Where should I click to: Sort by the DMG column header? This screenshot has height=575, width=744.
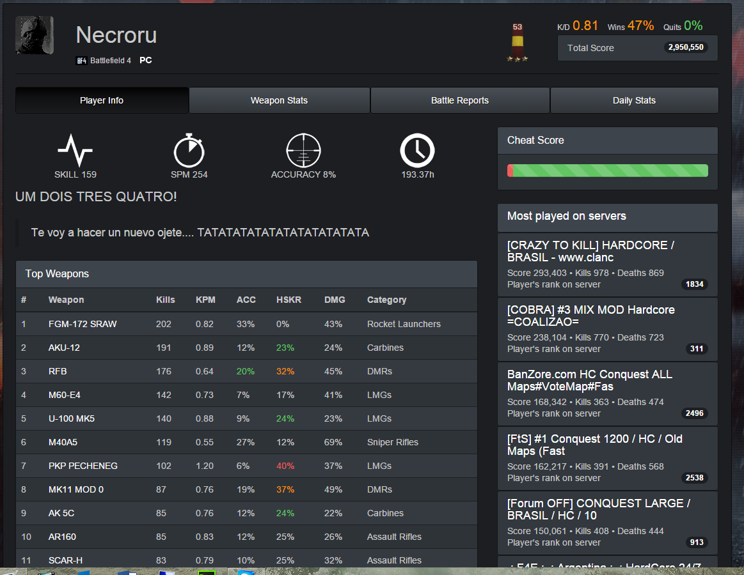click(x=335, y=300)
